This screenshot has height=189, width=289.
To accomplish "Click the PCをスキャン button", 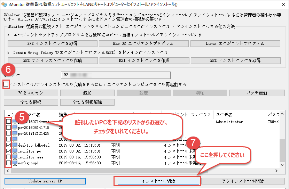I will 30,93.
